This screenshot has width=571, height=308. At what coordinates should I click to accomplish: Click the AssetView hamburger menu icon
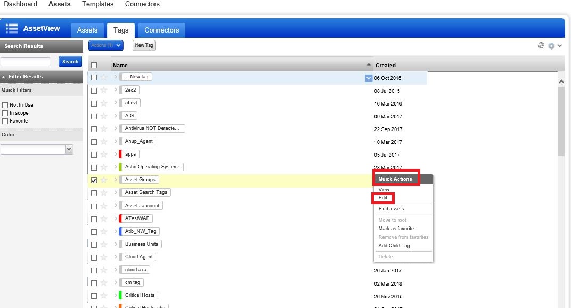(x=11, y=28)
